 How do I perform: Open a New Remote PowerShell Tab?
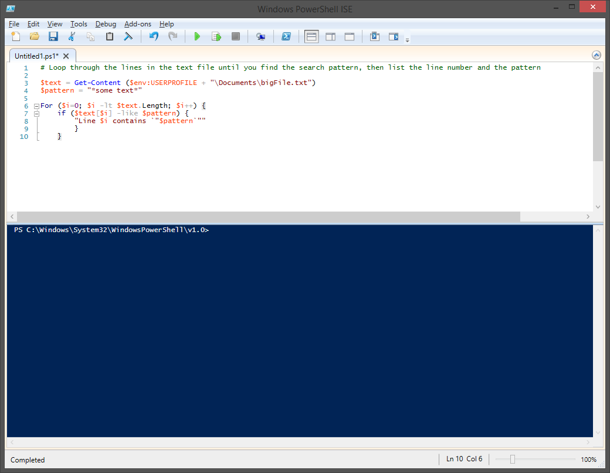[260, 36]
